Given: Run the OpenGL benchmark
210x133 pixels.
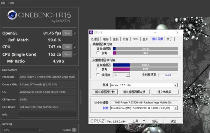Looking at the screenshot, I should [67, 33].
